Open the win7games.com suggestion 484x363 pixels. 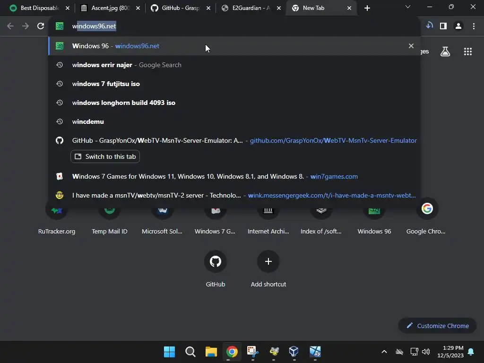234,176
